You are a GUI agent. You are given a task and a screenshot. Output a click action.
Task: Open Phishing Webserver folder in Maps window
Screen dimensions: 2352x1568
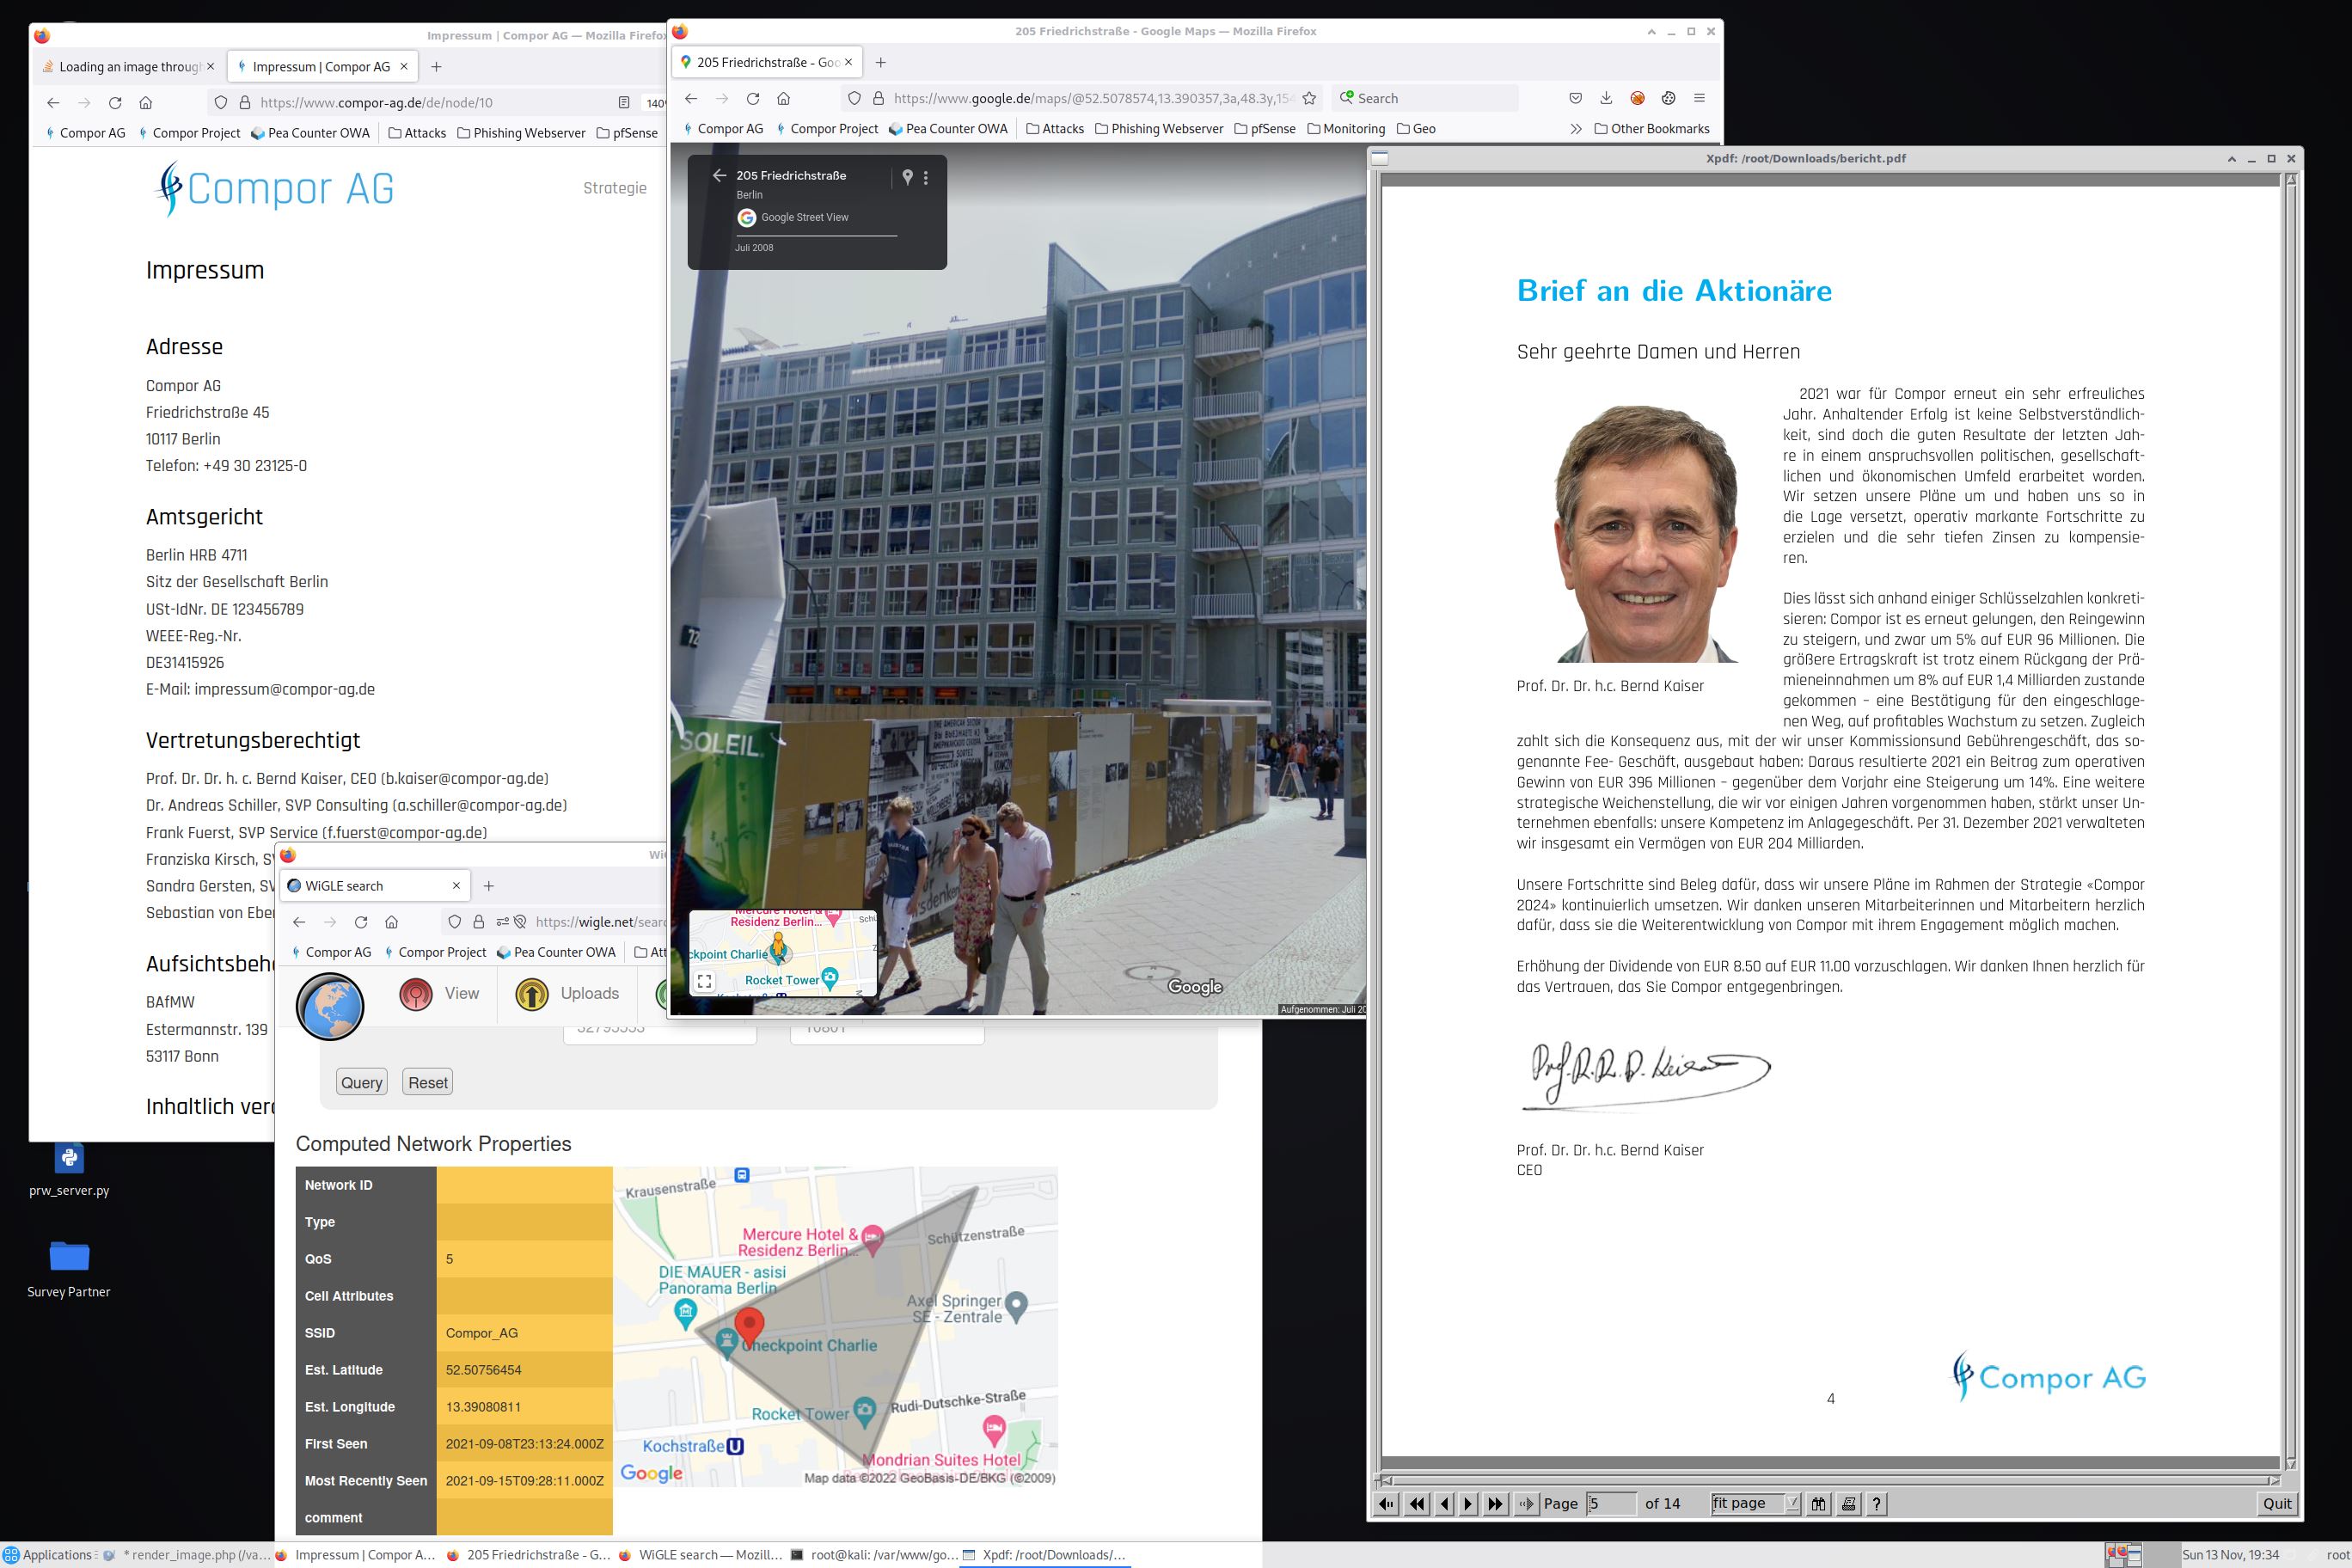1159,129
